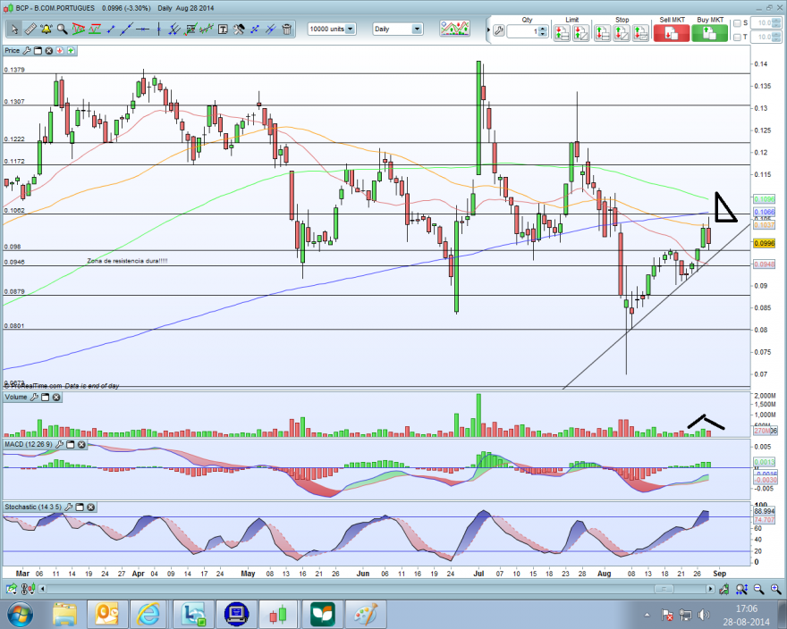Select the text annotation tool
This screenshot has height=629, width=787.
pos(223,29)
